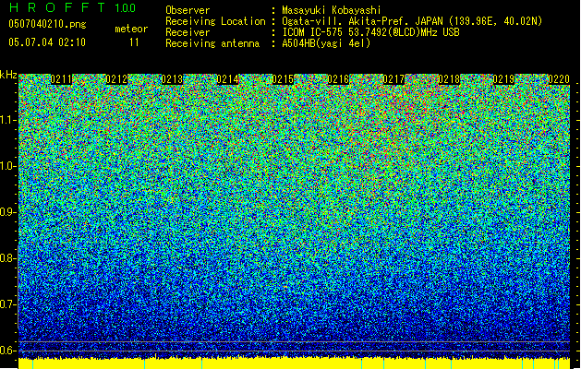Select the A504HB(yagi 4el) antenna text
This screenshot has height=369, width=581.
(x=326, y=43)
